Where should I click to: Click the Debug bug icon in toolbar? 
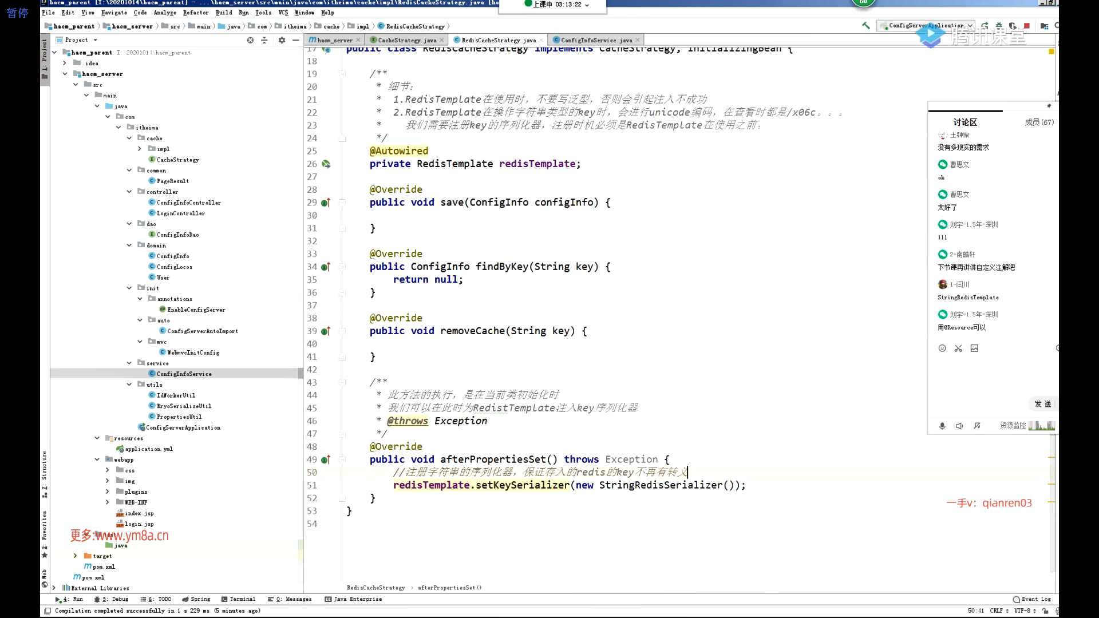click(999, 26)
